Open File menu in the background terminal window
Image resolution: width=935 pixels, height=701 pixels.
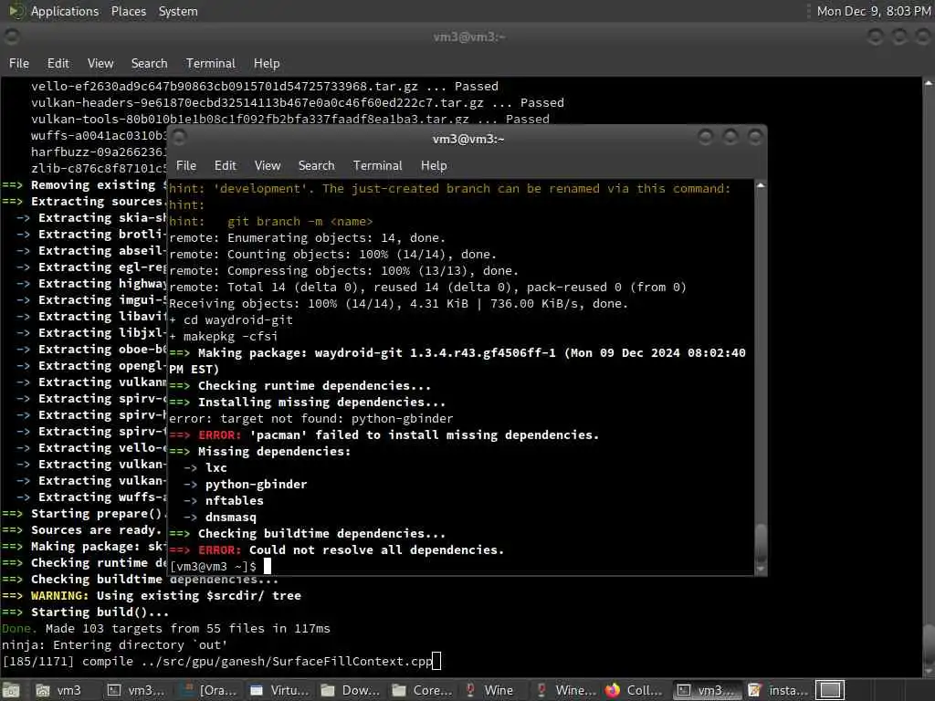pos(19,63)
